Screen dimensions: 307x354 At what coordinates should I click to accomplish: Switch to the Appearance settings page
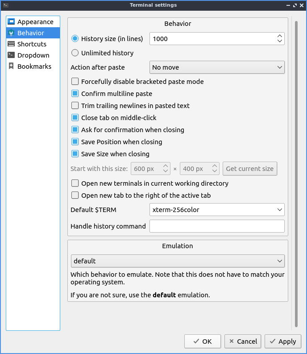click(x=35, y=22)
